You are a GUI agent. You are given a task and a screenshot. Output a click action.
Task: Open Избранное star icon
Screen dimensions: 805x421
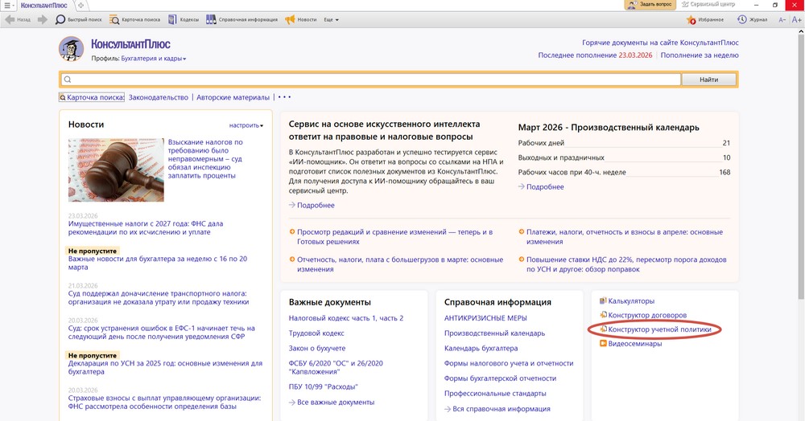(x=691, y=19)
